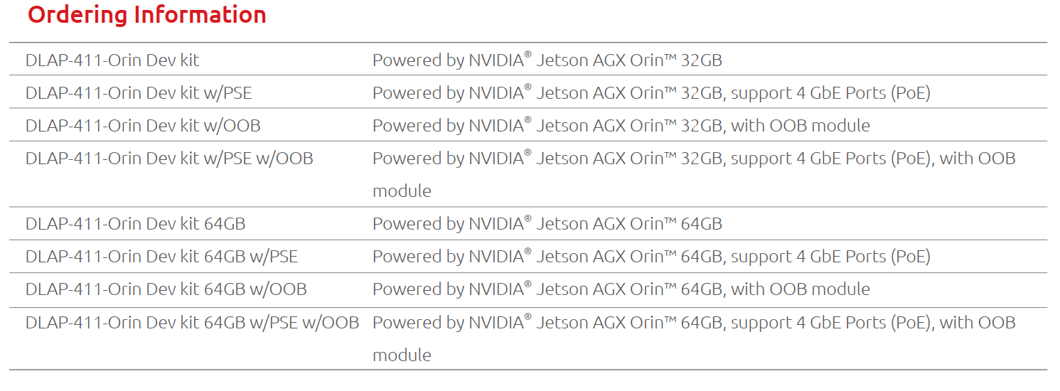
Task: Click the DLAP-411-Orin Dev kit w/PSE entry
Action: 138,93
